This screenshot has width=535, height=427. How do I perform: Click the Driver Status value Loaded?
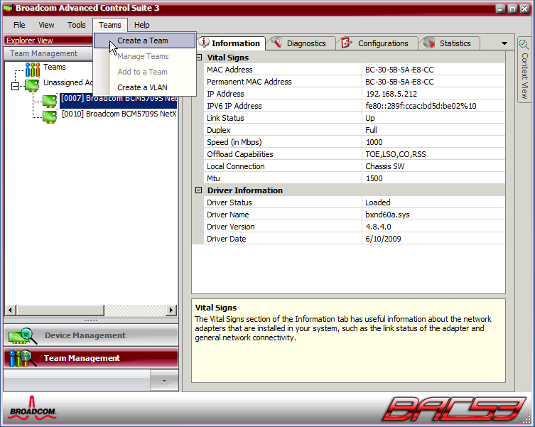pos(377,202)
